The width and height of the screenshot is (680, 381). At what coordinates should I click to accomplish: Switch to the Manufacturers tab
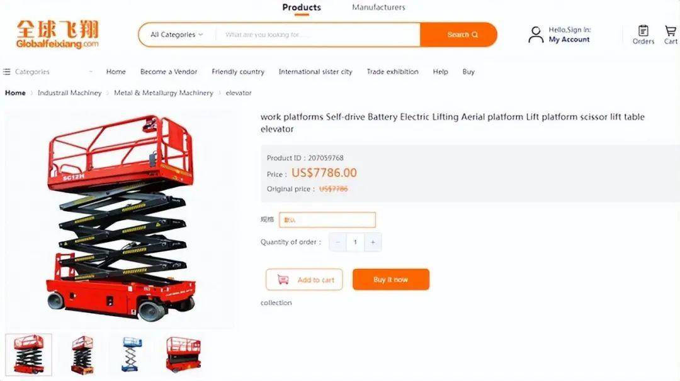pyautogui.click(x=378, y=8)
